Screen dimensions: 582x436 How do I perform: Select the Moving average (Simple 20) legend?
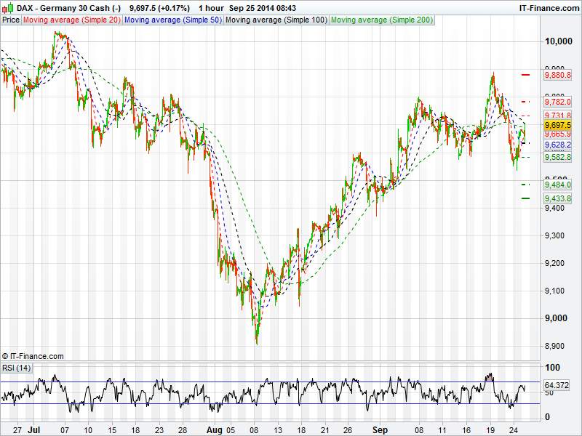pyautogui.click(x=72, y=20)
